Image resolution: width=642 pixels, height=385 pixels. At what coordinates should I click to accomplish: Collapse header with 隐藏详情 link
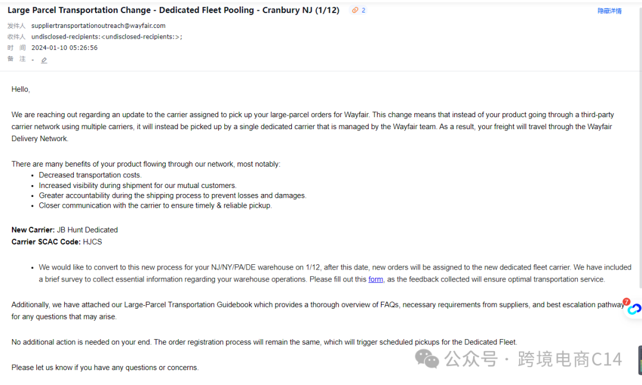click(609, 11)
